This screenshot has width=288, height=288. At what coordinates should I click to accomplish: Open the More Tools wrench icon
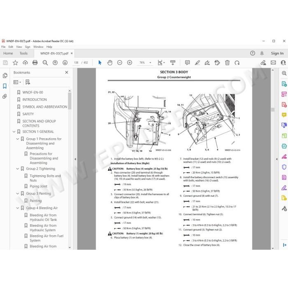pyautogui.click(x=284, y=209)
